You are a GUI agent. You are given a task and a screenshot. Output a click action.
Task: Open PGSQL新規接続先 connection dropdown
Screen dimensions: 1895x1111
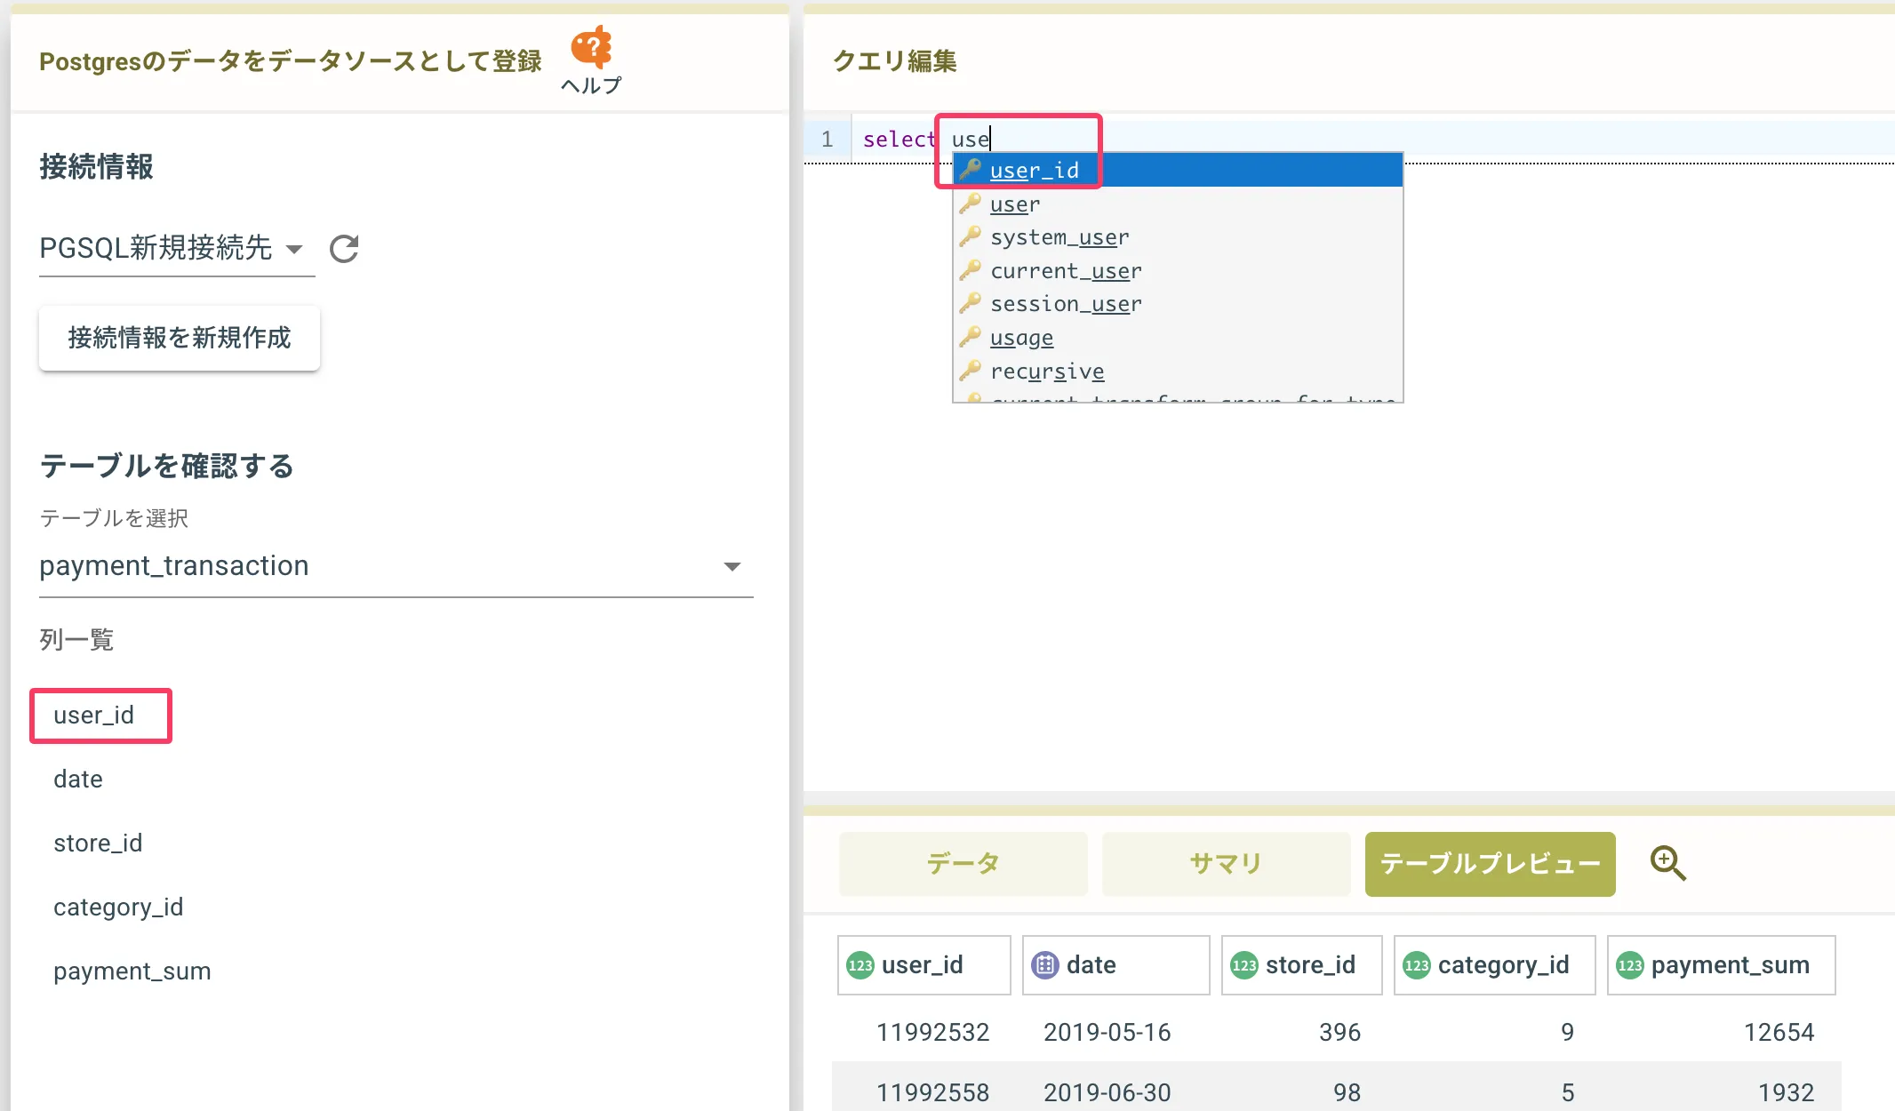click(177, 248)
